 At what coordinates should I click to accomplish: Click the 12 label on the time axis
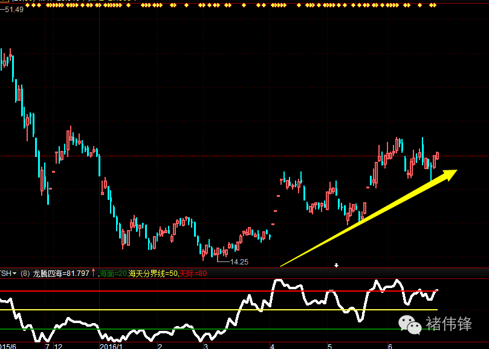tap(58, 346)
